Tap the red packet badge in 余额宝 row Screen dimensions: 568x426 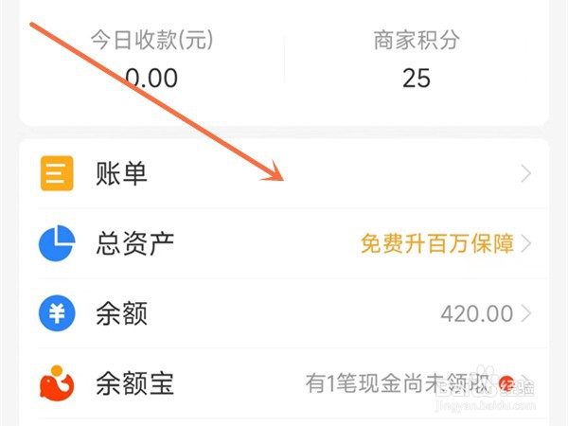(x=506, y=383)
